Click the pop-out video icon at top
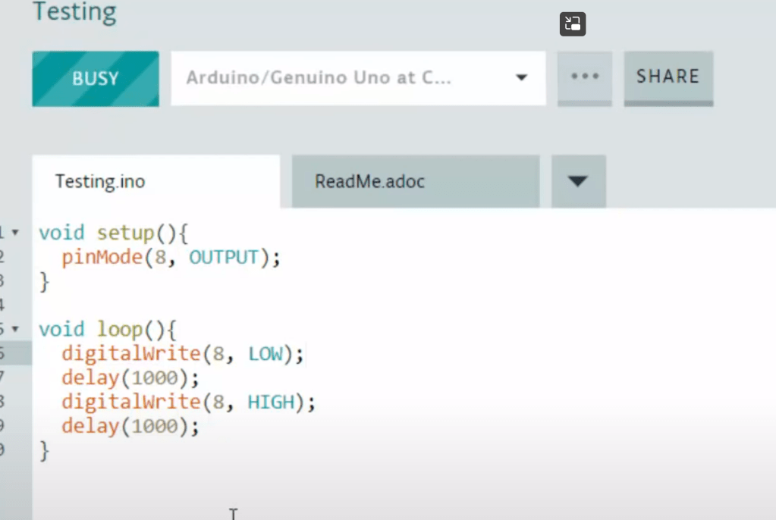Image resolution: width=776 pixels, height=520 pixels. [573, 23]
